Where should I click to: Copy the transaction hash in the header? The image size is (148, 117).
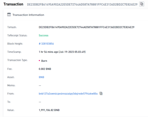[x=142, y=4]
